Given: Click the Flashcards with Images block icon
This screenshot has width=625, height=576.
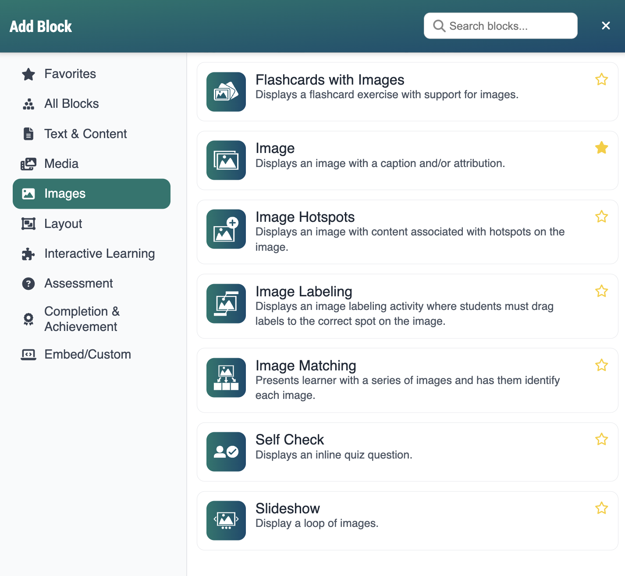Looking at the screenshot, I should (x=226, y=92).
